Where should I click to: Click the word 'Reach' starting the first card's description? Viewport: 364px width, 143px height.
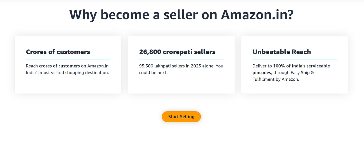(32, 66)
